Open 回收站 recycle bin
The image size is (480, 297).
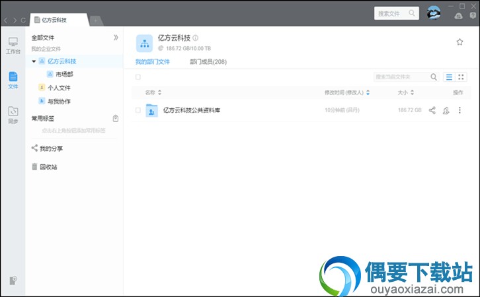coord(45,167)
